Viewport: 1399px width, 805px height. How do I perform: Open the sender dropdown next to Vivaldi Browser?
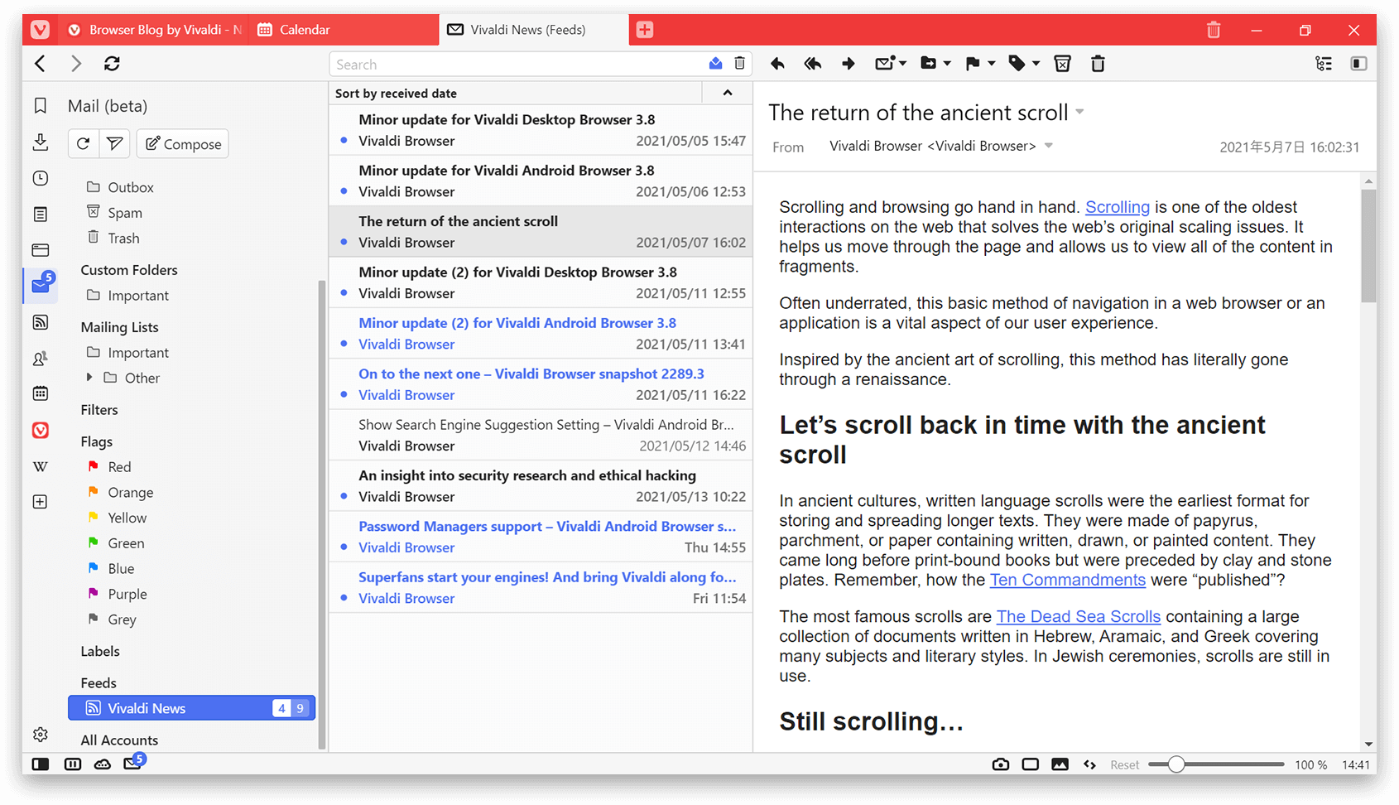coord(1049,145)
